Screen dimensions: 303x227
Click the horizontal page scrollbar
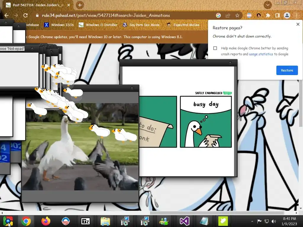click(x=217, y=213)
